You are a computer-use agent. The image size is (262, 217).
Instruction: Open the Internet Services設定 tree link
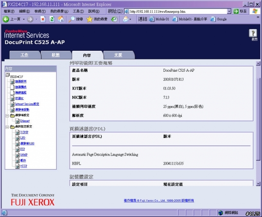pyautogui.click(x=27, y=104)
